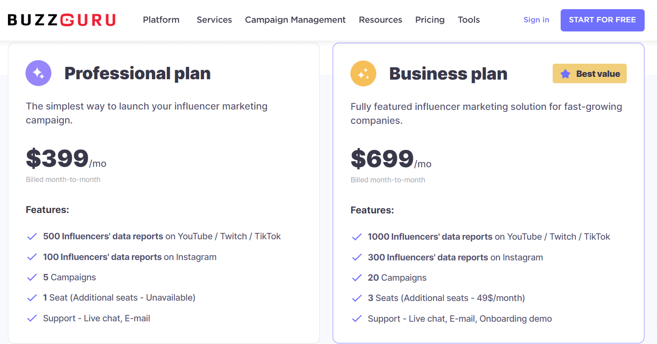Click '100 Influencers' data reports on Instagram' text
Image resolution: width=657 pixels, height=344 pixels.
pyautogui.click(x=130, y=257)
